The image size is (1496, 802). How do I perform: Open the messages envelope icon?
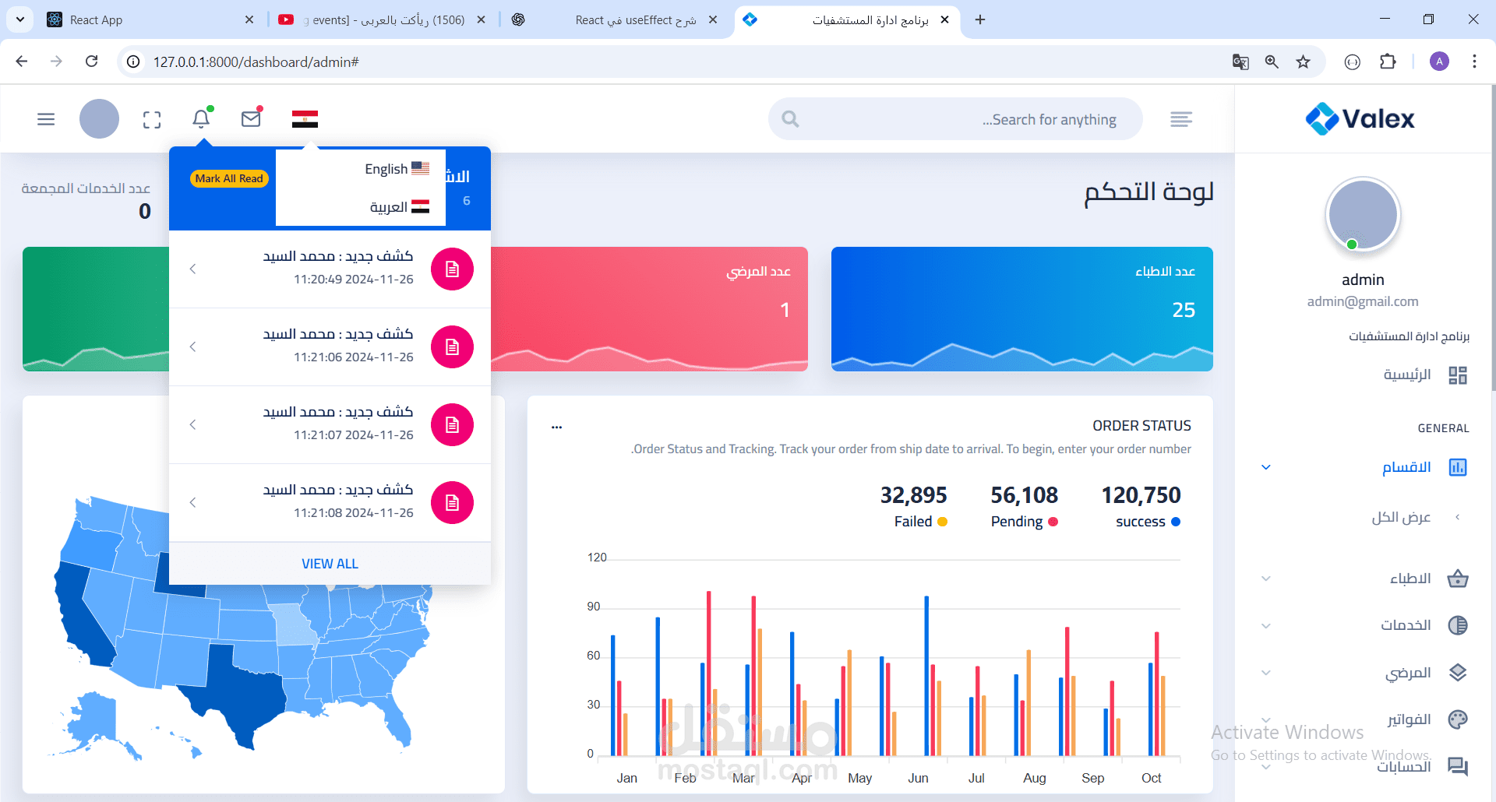(251, 119)
